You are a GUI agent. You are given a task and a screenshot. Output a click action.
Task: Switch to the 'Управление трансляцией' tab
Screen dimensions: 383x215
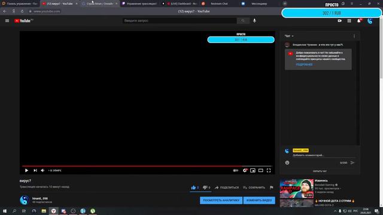(139, 4)
